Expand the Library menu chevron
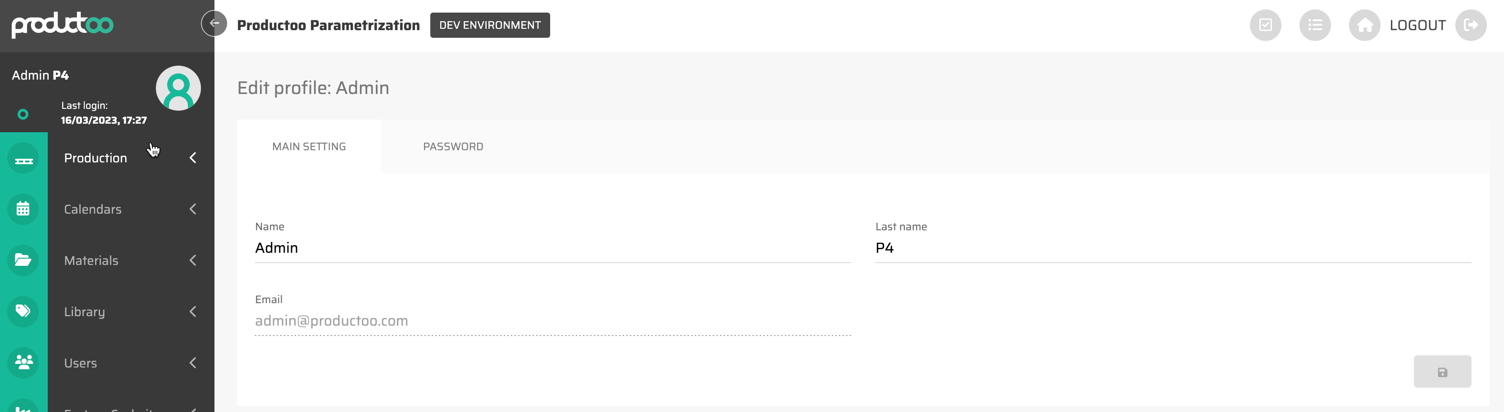Screen dimensions: 1504x412 pos(193,312)
